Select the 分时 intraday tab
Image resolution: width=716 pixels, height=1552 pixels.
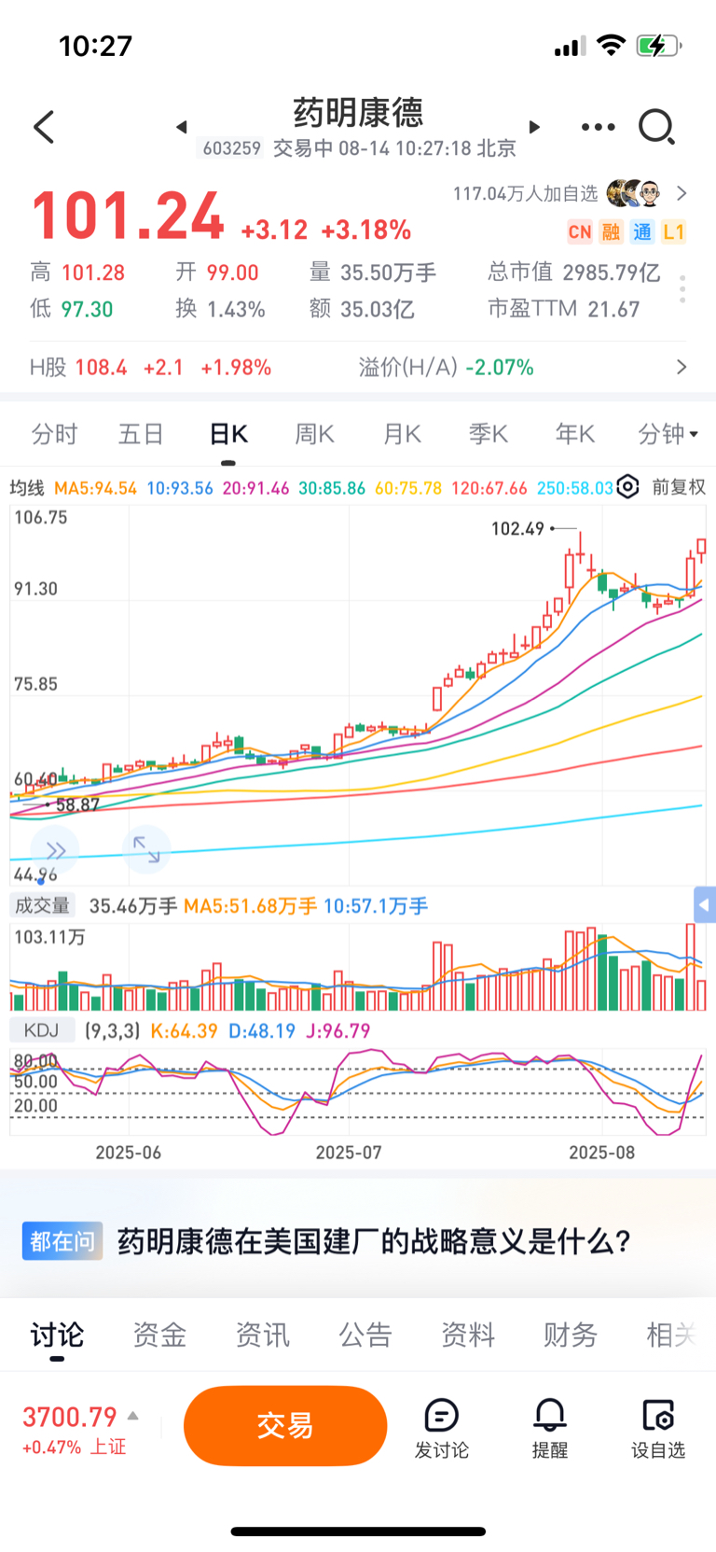[x=54, y=434]
